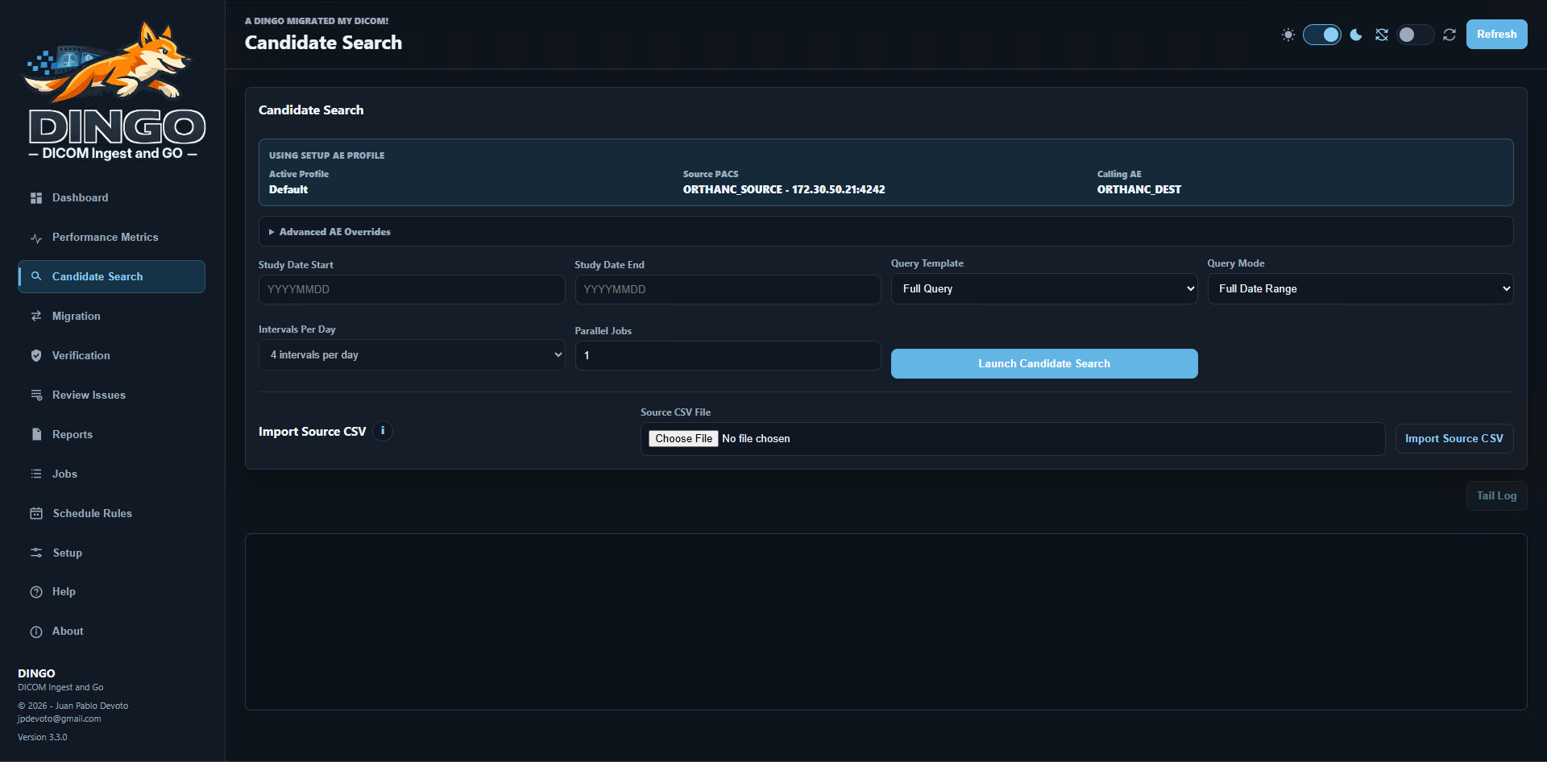
Task: Click the Parallel Jobs input field
Action: [x=728, y=356]
